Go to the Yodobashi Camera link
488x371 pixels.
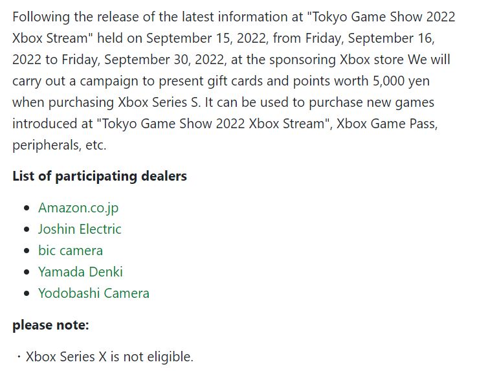click(94, 293)
